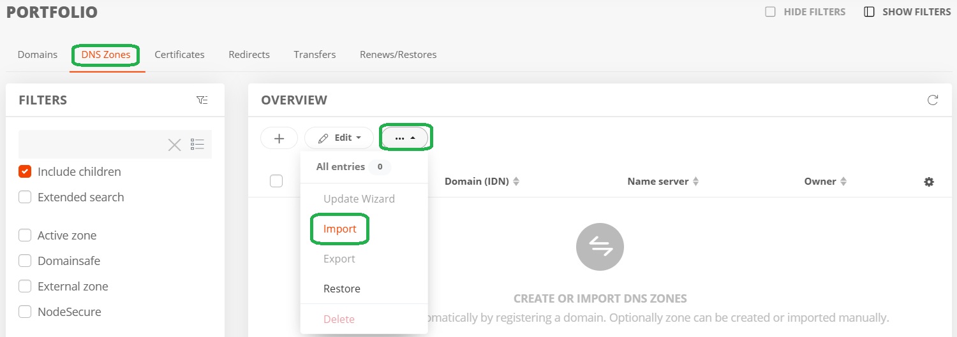Open the Certificates tab
Viewport: 957px width, 337px height.
pyautogui.click(x=179, y=55)
